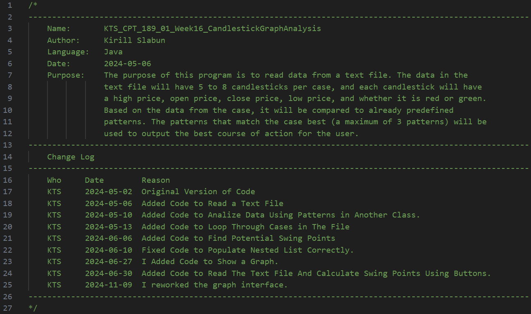Screen dimensions: 531x314
Task: Click text Added Code to Find Potential Swing Points
Action: pos(238,238)
